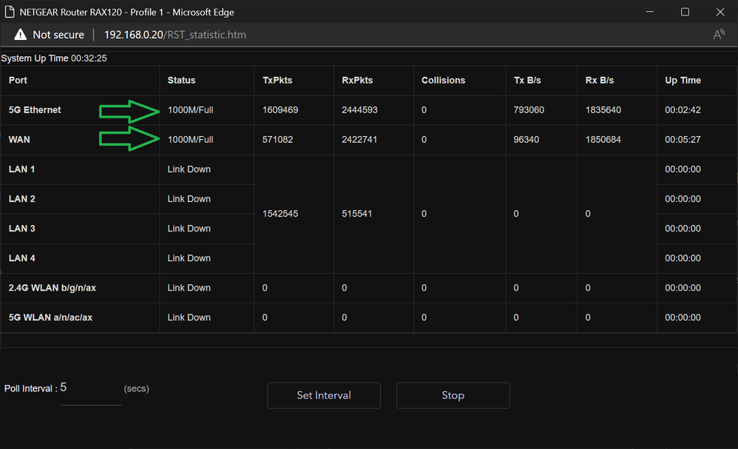
Task: Click the page document icon in title bar
Action: pos(10,12)
